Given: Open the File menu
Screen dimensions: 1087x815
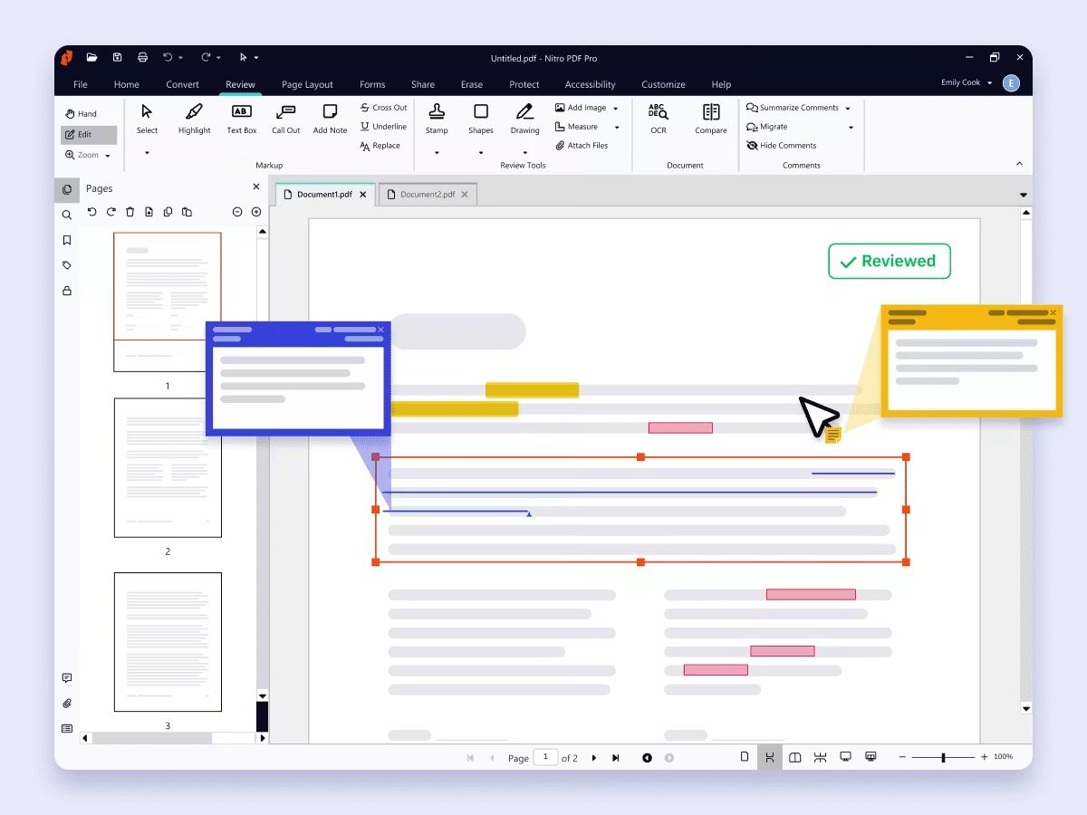Looking at the screenshot, I should coord(81,84).
